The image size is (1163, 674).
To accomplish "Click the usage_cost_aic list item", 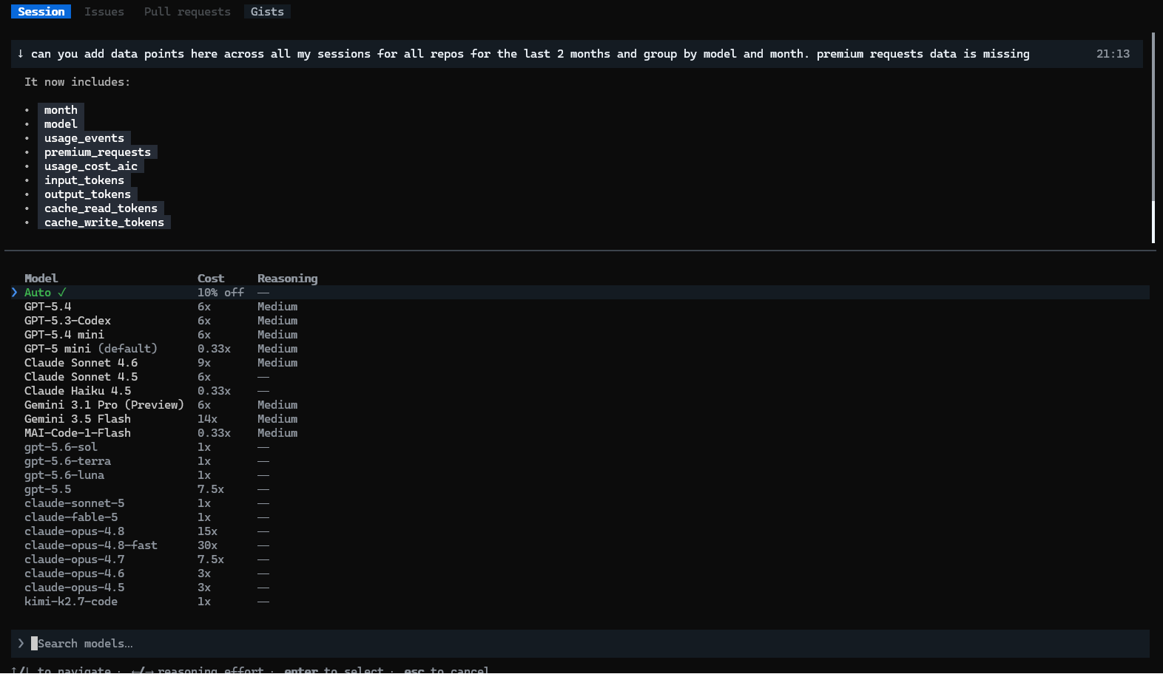I will [x=91, y=166].
